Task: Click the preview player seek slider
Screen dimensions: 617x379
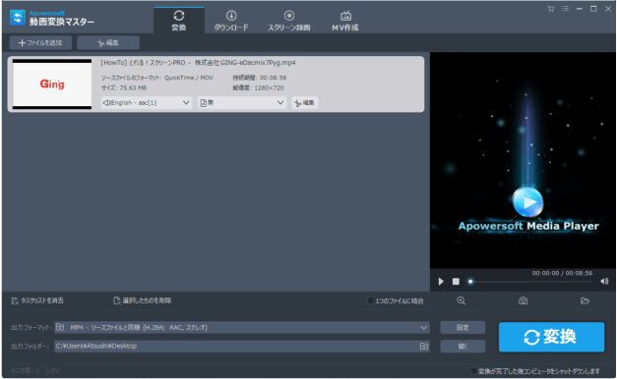Action: pyautogui.click(x=530, y=281)
